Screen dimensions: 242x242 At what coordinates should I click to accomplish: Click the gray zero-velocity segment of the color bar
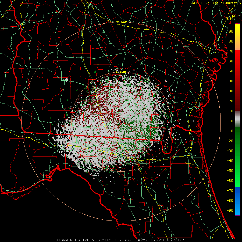(237, 119)
